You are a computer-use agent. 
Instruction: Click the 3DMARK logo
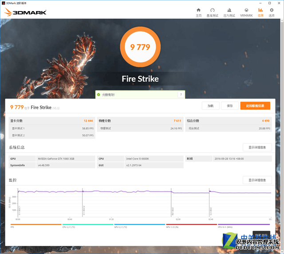pos(25,12)
